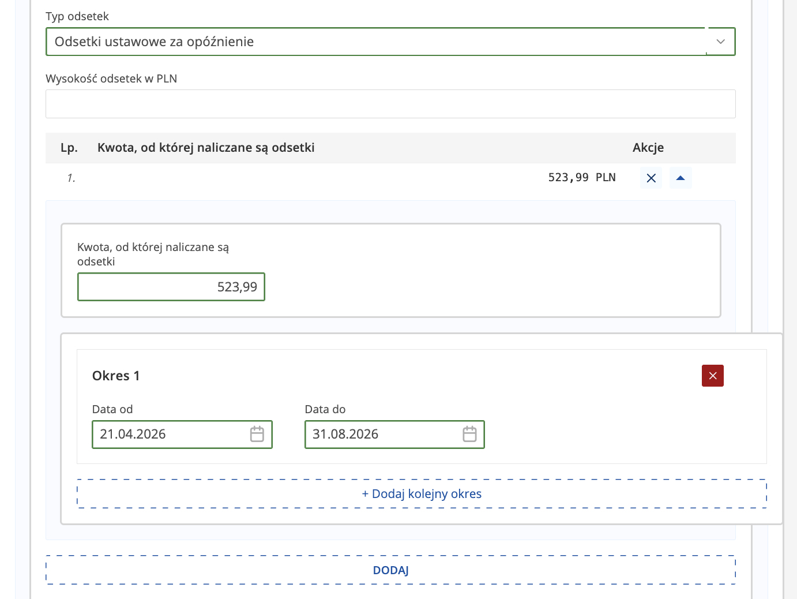Select the 523,99 PLN value in row 1
The height and width of the screenshot is (599, 797).
(582, 177)
